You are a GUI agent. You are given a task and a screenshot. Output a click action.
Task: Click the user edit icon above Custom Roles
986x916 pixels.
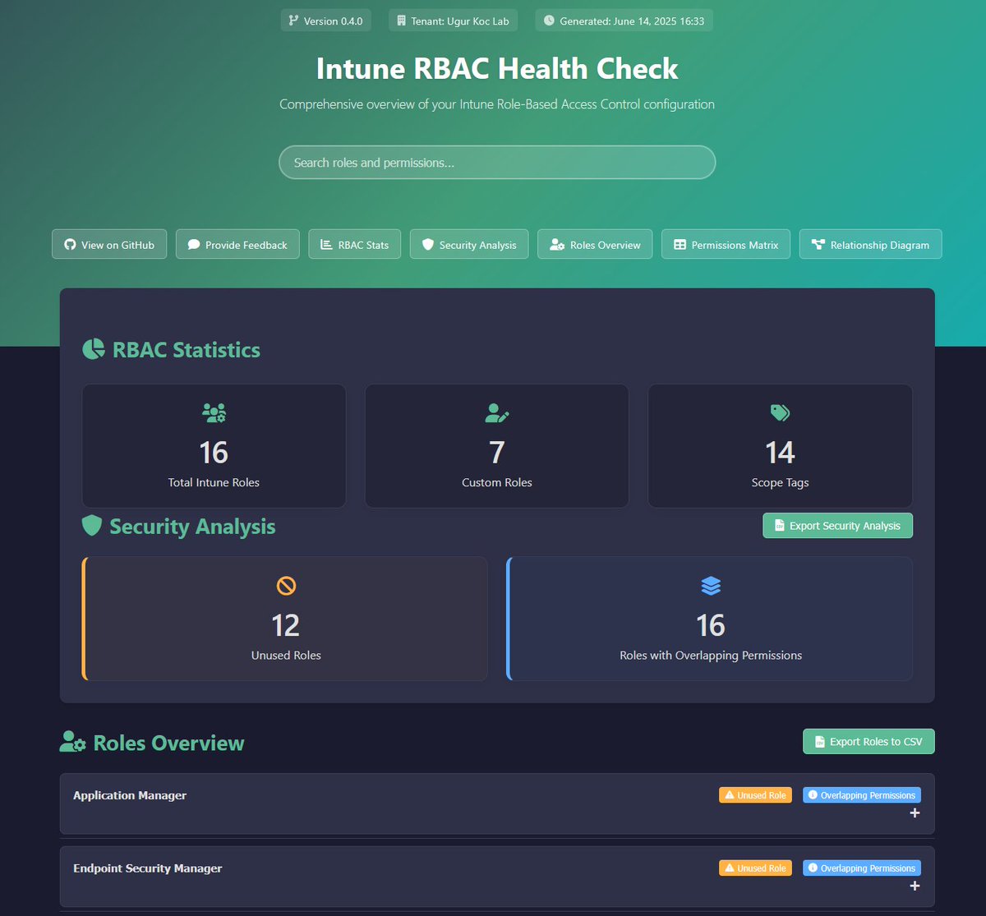tap(497, 412)
